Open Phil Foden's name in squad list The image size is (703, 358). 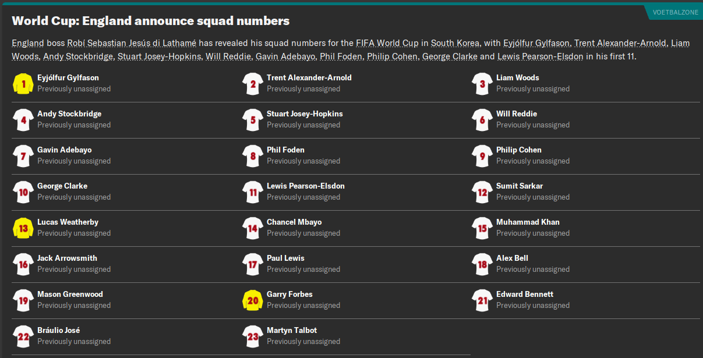coord(285,150)
